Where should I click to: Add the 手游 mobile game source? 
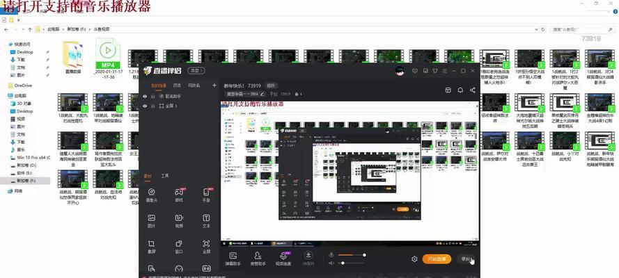206,195
